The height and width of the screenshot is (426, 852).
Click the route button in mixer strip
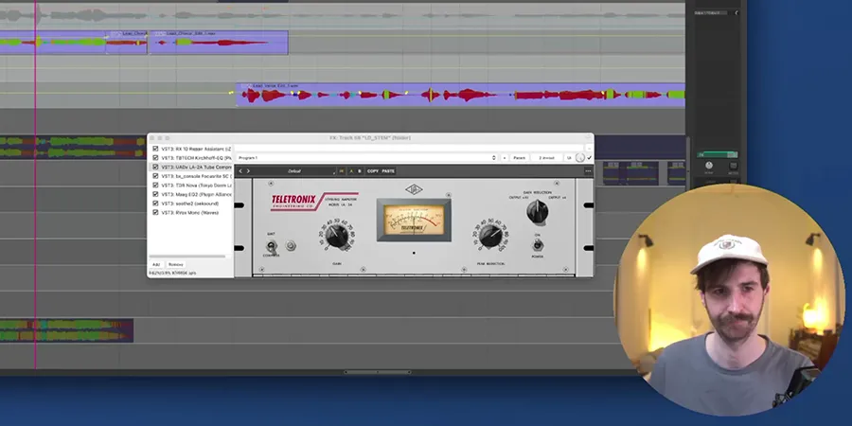733,165
